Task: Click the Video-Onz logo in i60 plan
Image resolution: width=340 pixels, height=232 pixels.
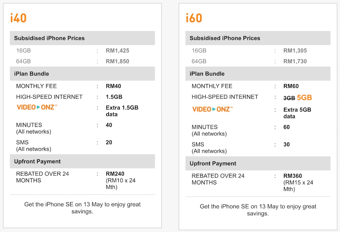Action: point(212,110)
